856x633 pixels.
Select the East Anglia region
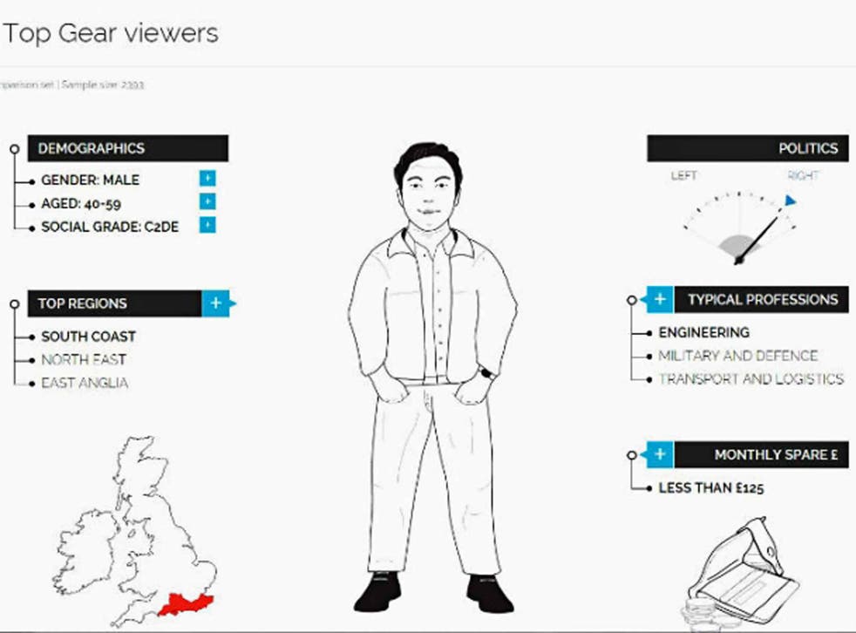(85, 383)
